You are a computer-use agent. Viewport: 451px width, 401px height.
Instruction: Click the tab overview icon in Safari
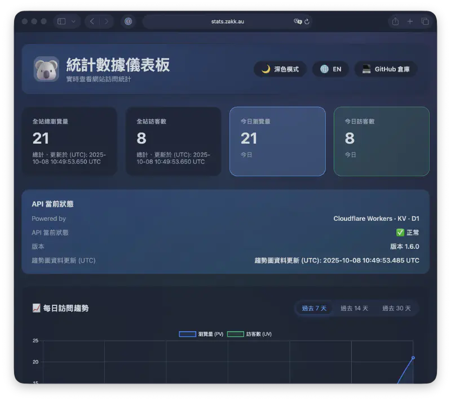tap(425, 21)
